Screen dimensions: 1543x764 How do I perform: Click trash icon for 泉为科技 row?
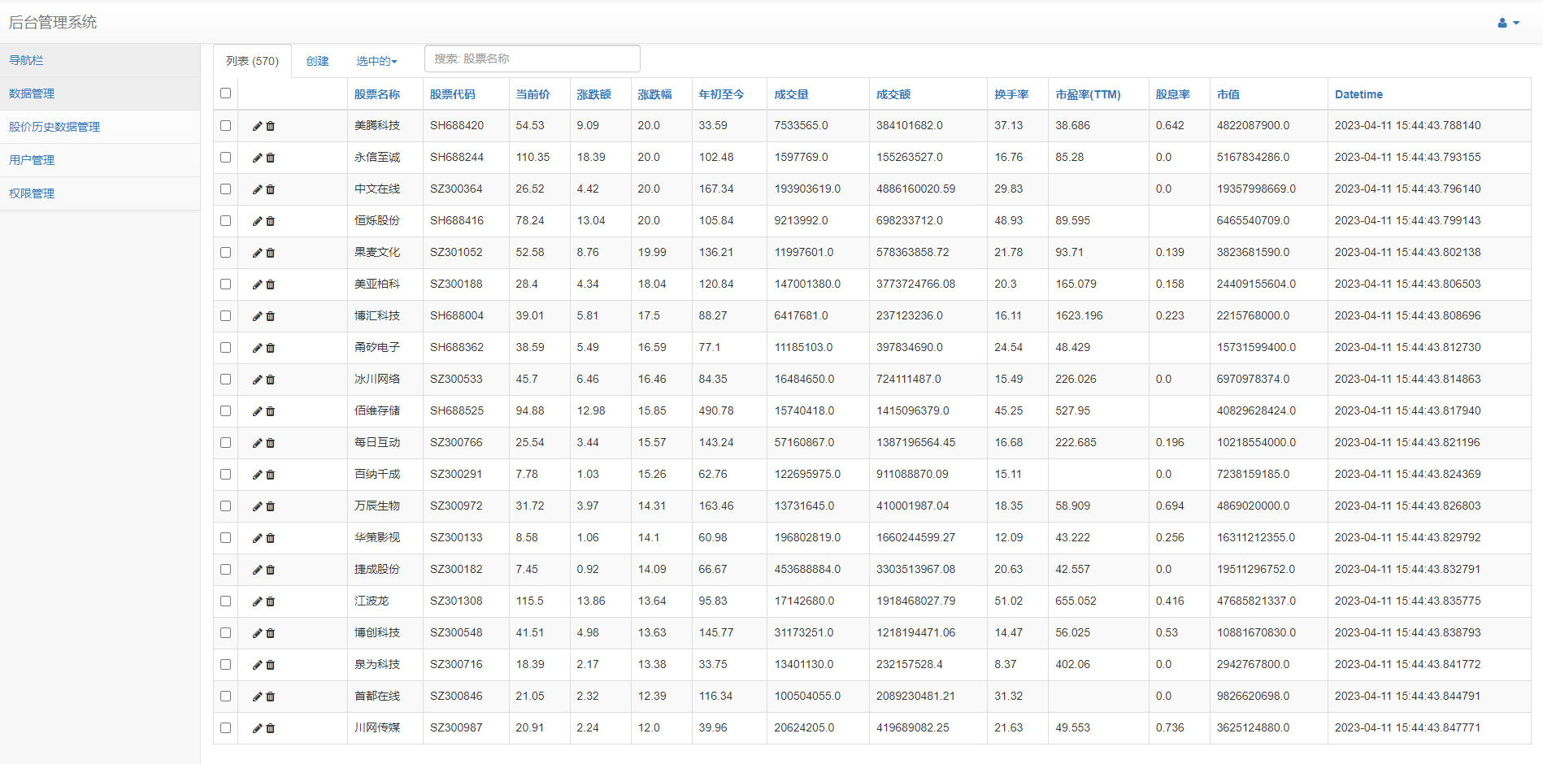(x=271, y=665)
